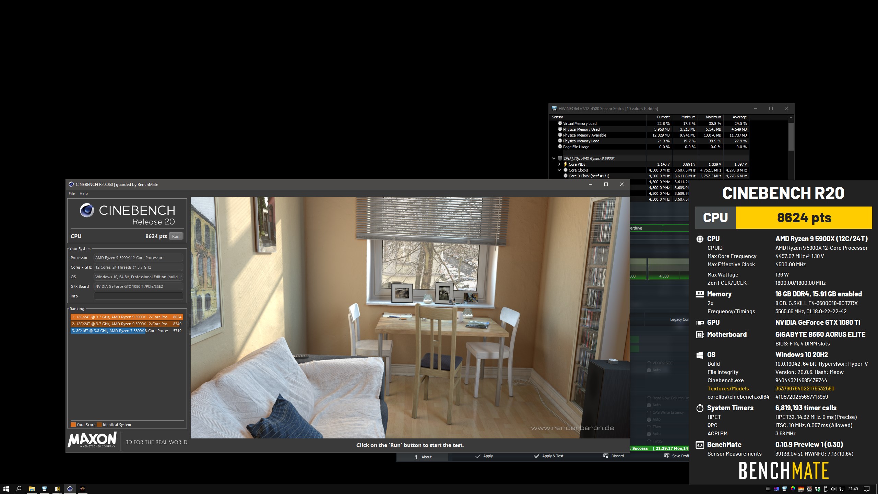Open Windows search from the taskbar
The height and width of the screenshot is (494, 878).
[x=19, y=489]
